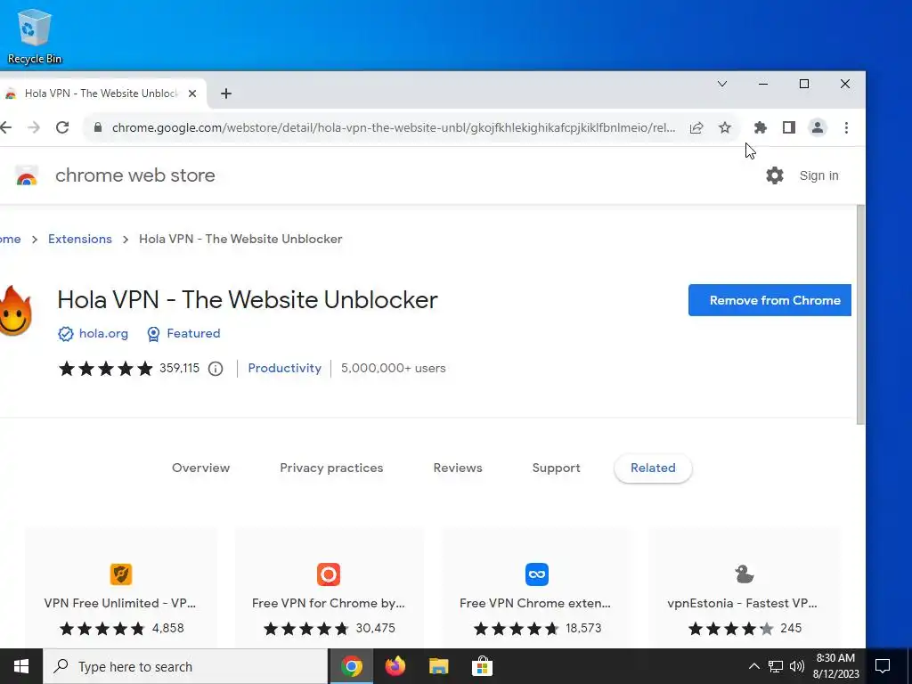
Task: Open the Support tab
Action: click(x=556, y=468)
